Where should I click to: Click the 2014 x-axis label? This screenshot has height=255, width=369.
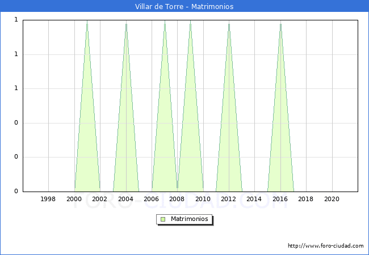(254, 199)
